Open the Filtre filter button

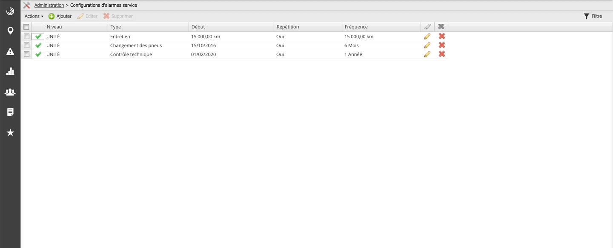point(593,16)
